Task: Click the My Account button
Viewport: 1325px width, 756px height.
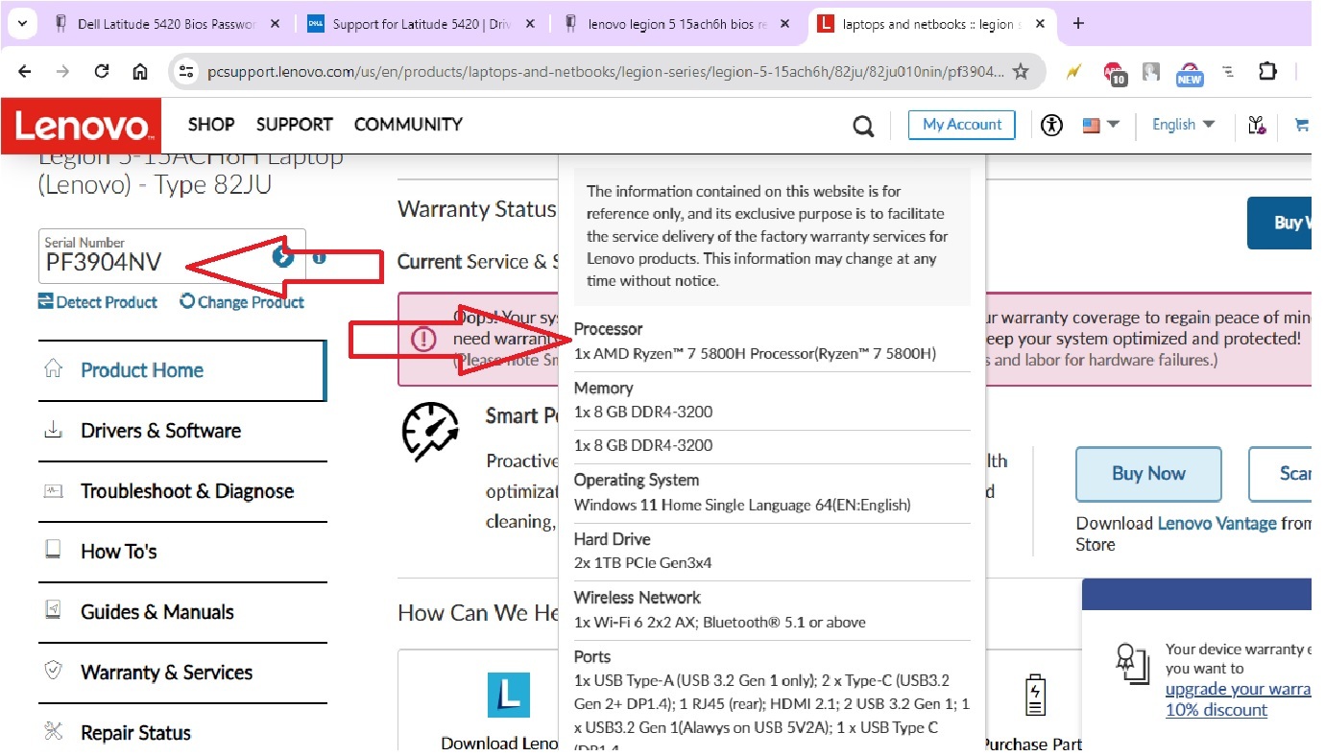Action: point(962,125)
